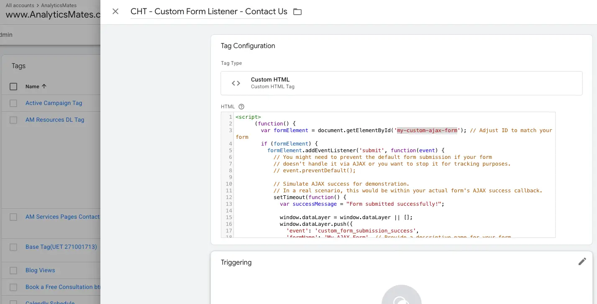597x304 pixels.
Task: Select the Custom HTML tag type card
Action: [x=402, y=83]
